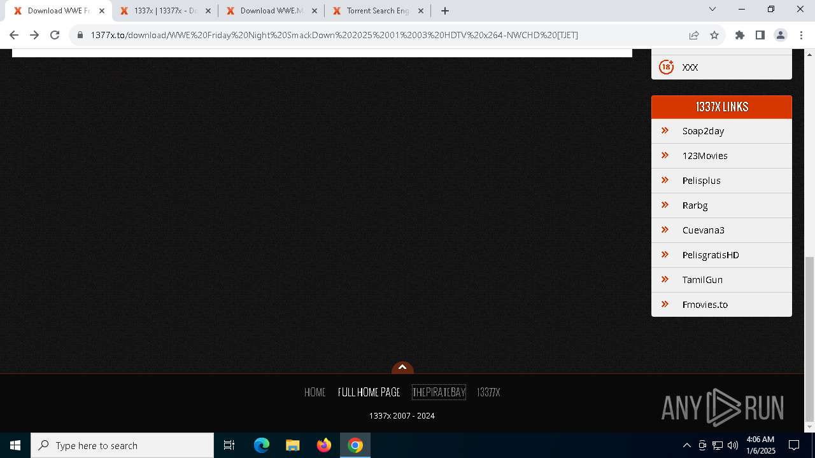Click scroll-to-top arrow button
815x458 pixels.
click(402, 368)
